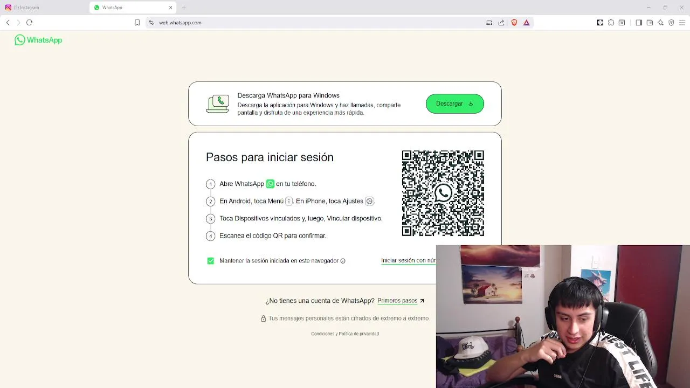Screen dimensions: 690x388
Task: Click the black-and-white extension icon
Action: [x=600, y=23]
